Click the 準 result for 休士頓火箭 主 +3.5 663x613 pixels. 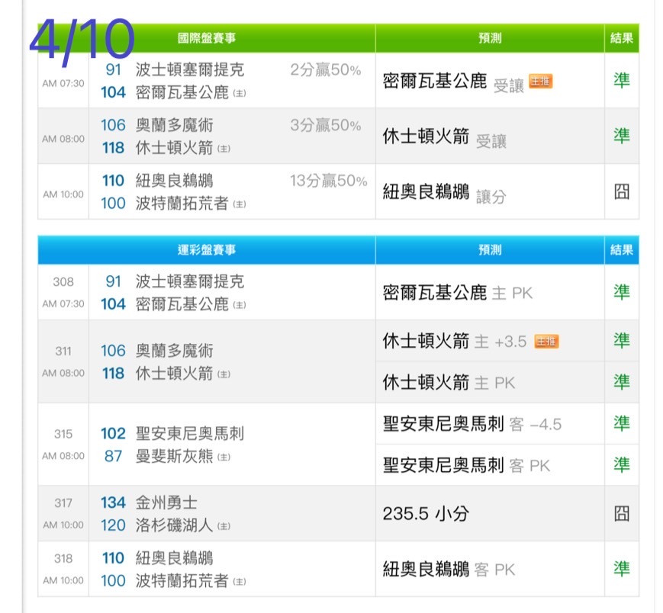(622, 340)
